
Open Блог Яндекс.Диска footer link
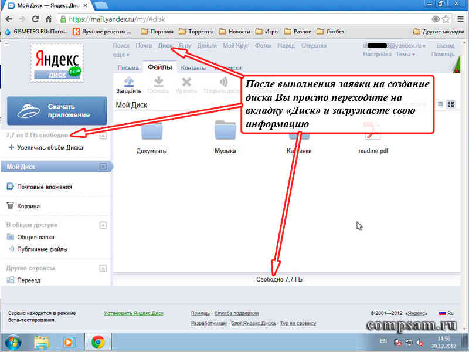(253, 323)
